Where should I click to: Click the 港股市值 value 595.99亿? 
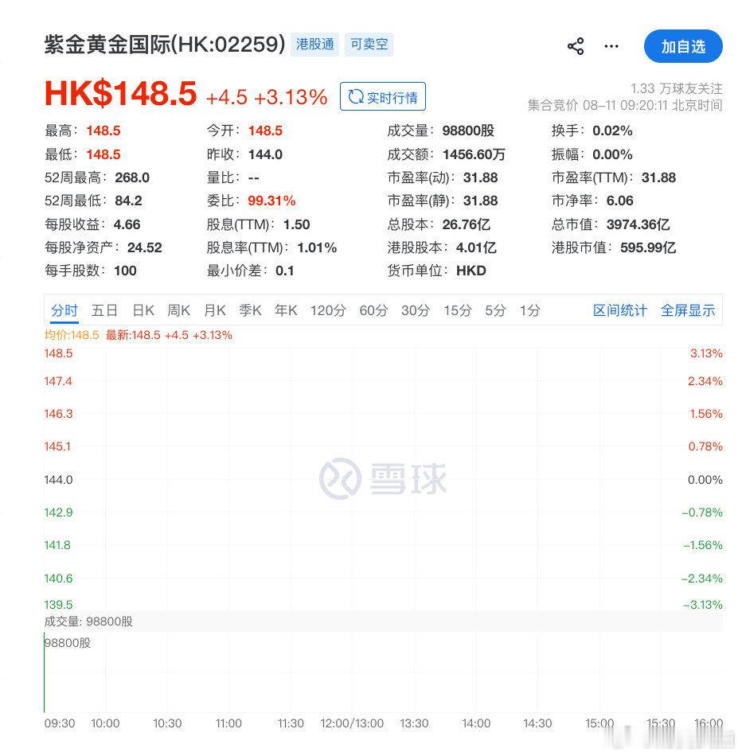[648, 247]
